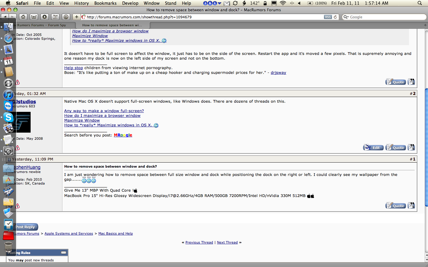Click the vertical scrollbar thumb
Screen dimensions: 428x267
pos(426,147)
